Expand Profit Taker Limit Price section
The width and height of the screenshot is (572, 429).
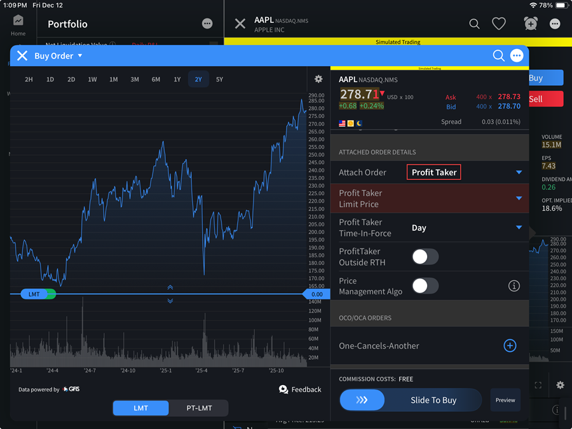tap(519, 198)
